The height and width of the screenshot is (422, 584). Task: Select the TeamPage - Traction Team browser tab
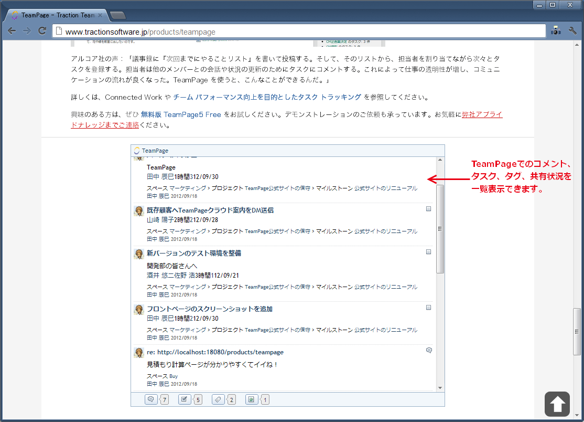[58, 15]
